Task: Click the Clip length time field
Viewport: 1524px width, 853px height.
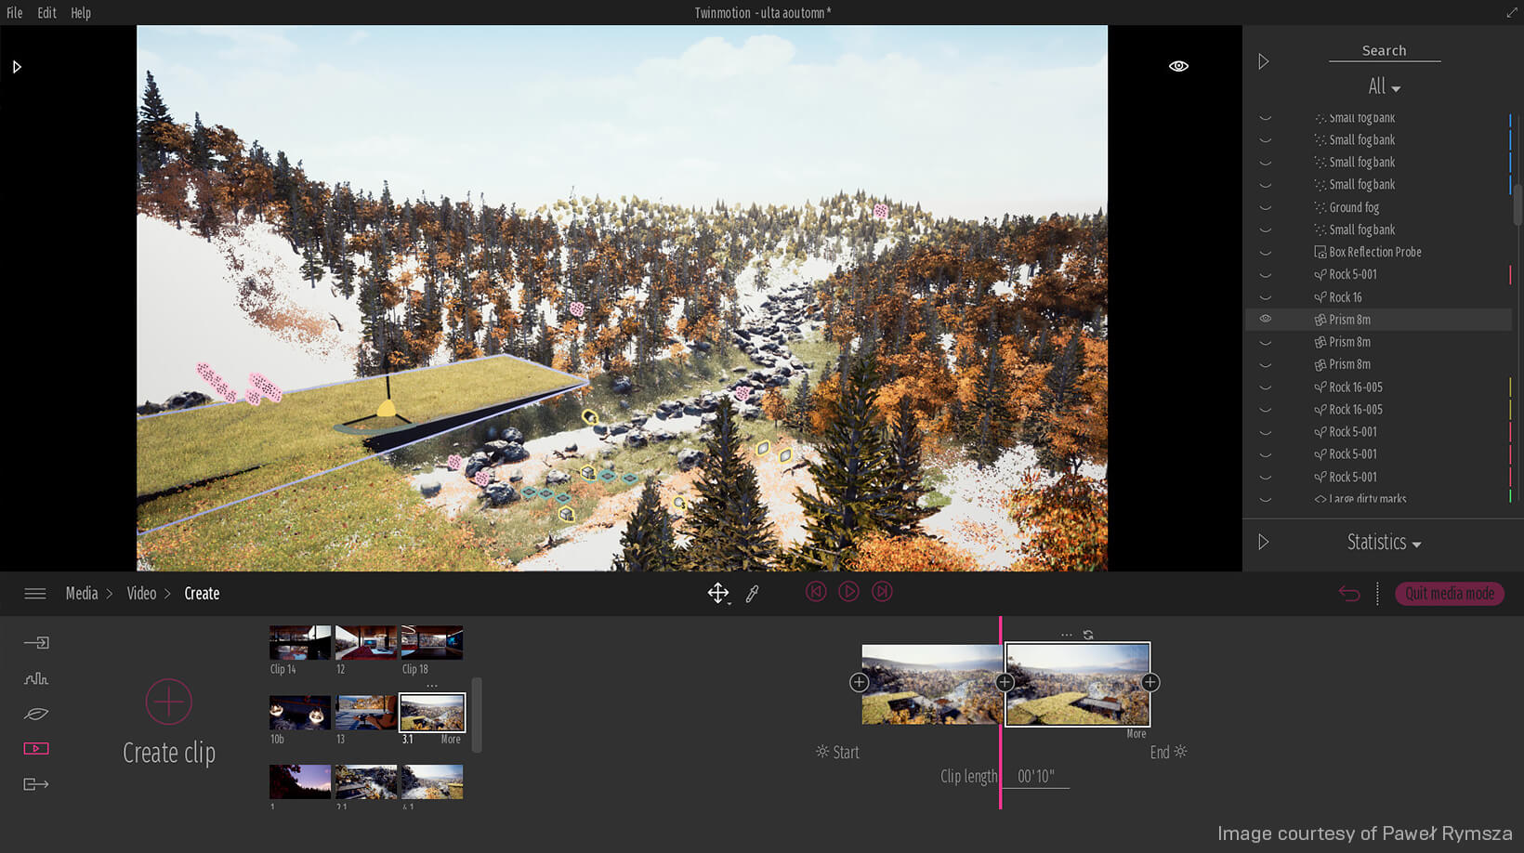Action: coord(1036,777)
